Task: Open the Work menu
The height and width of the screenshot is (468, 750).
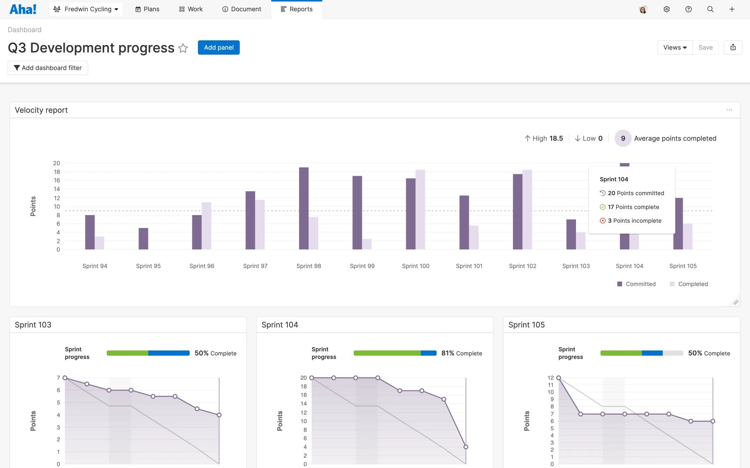Action: point(191,9)
